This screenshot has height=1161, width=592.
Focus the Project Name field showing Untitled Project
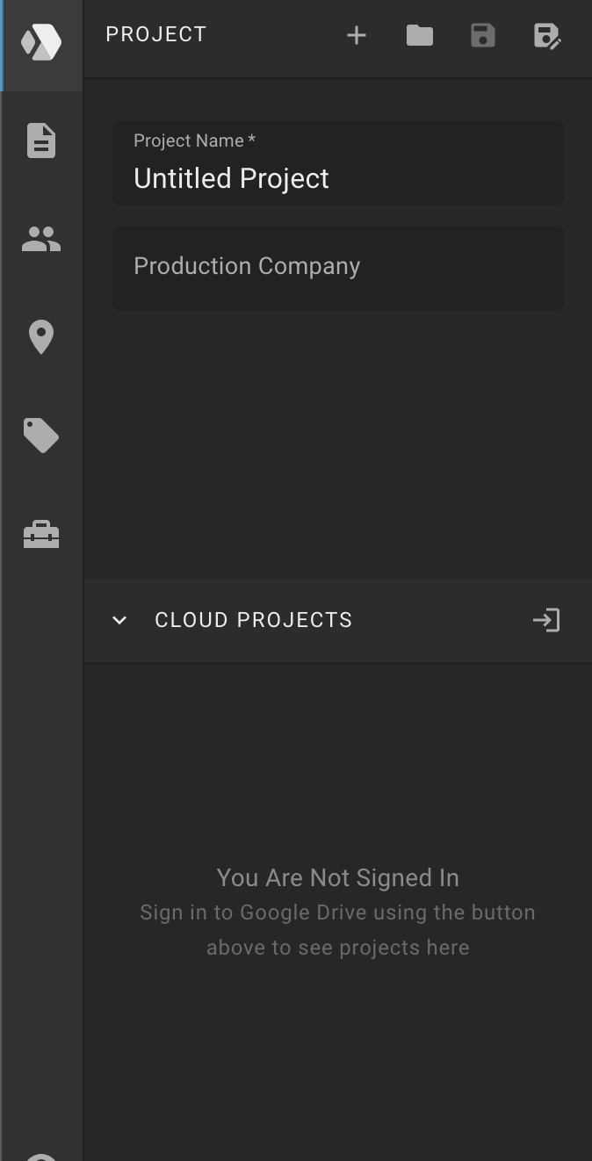(x=338, y=163)
